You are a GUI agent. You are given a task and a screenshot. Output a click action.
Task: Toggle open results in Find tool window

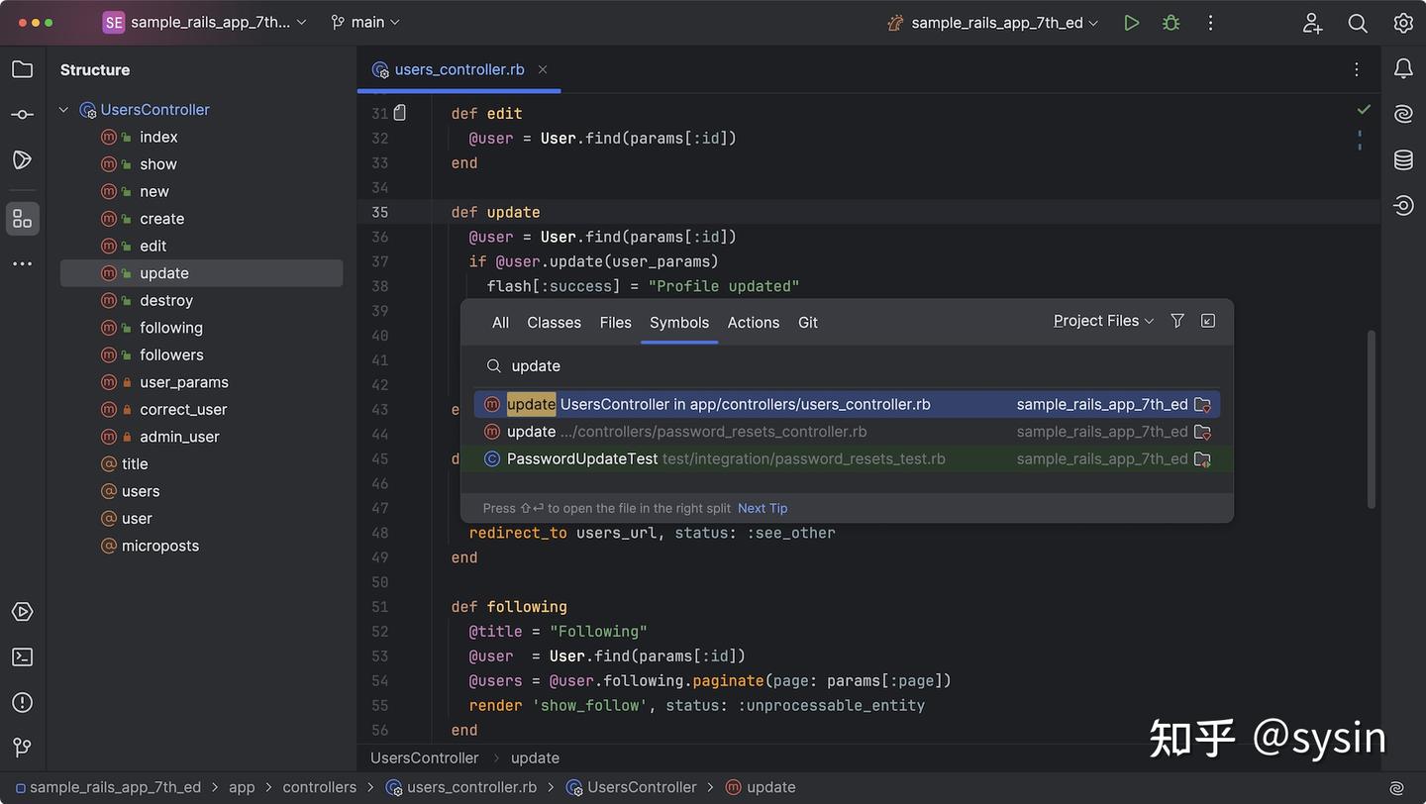[x=1208, y=321]
